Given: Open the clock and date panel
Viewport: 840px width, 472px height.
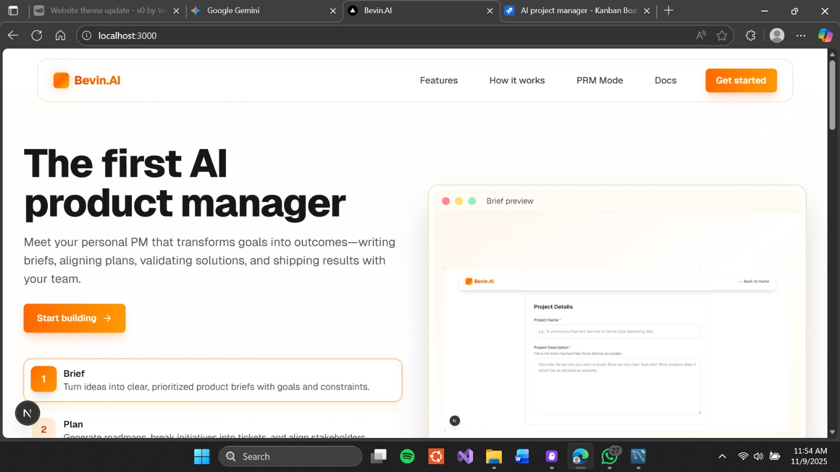Looking at the screenshot, I should (809, 456).
